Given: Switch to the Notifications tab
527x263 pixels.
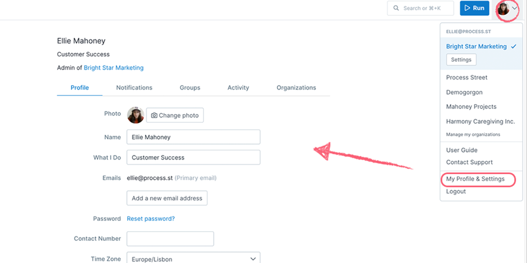Looking at the screenshot, I should pos(134,87).
